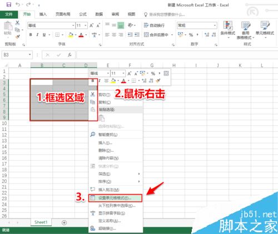
Task: Click the Copy icon in ribbon clipboard group
Action: pos(17,29)
